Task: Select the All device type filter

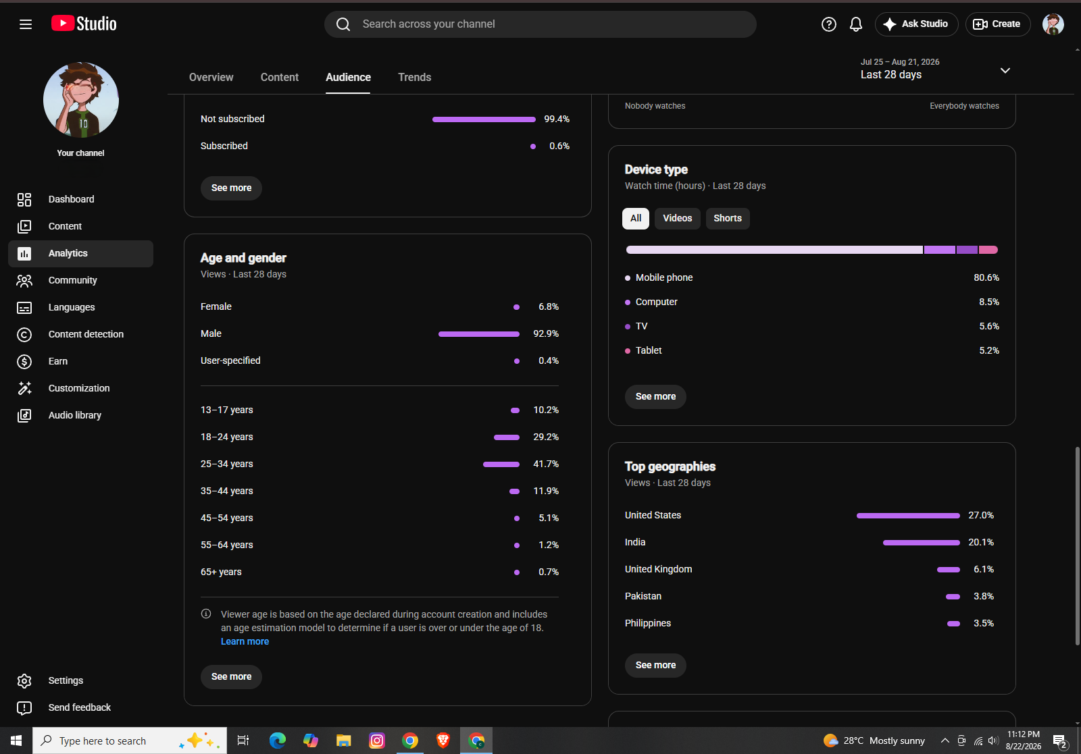Action: pos(636,218)
